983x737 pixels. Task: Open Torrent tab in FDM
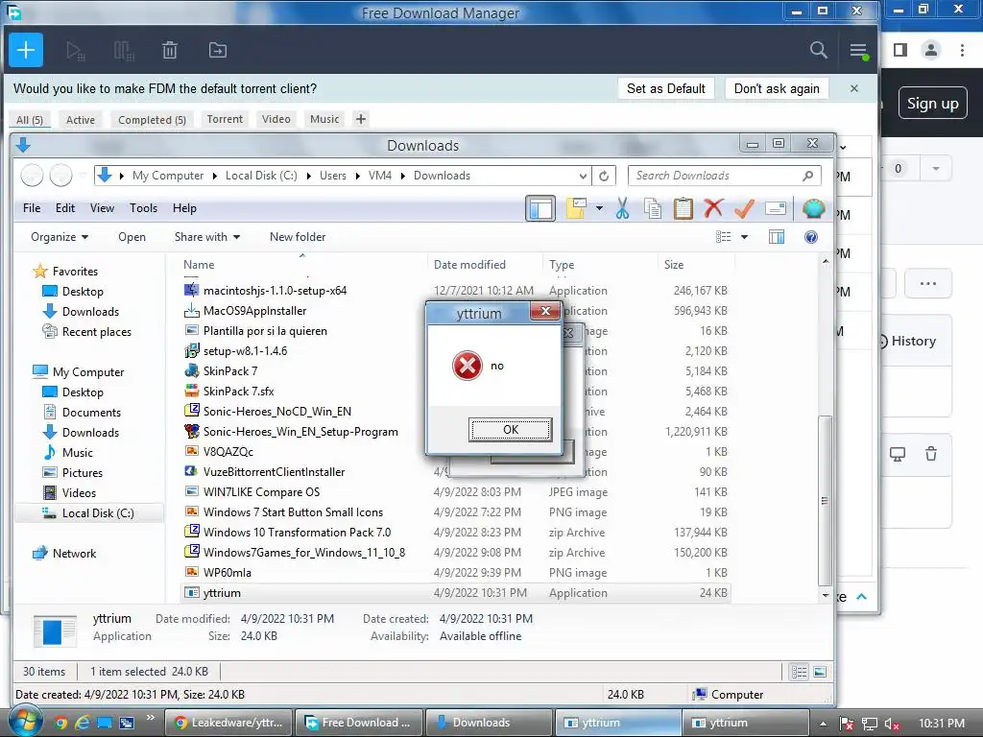tap(225, 119)
